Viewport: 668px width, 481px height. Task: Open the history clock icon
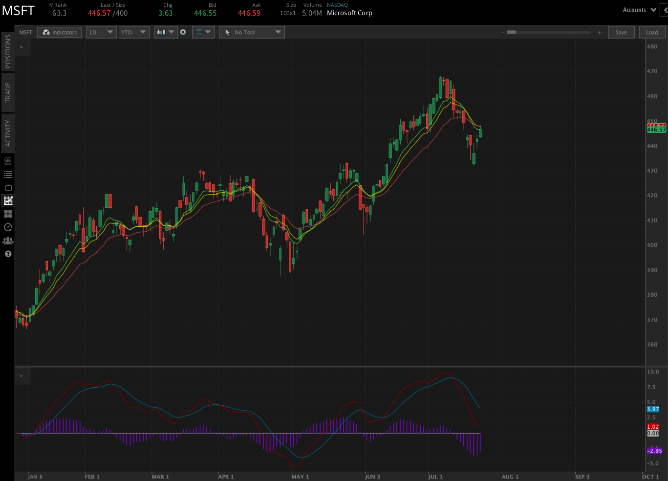[x=8, y=227]
